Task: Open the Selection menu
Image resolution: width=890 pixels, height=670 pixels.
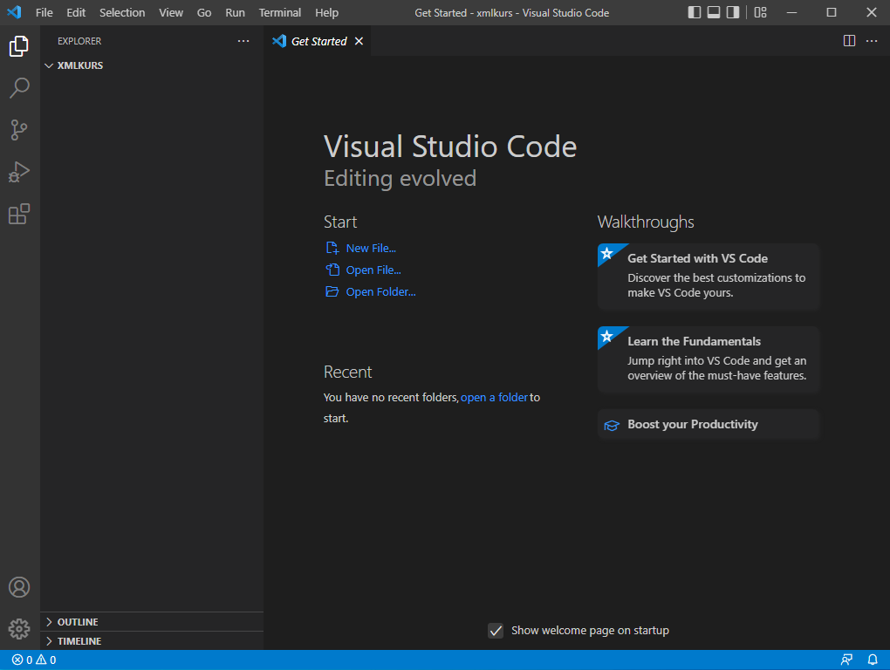Action: pos(122,12)
